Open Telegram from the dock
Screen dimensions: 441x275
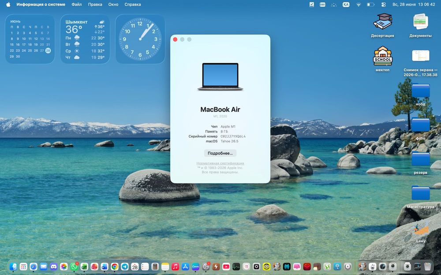[125, 266]
